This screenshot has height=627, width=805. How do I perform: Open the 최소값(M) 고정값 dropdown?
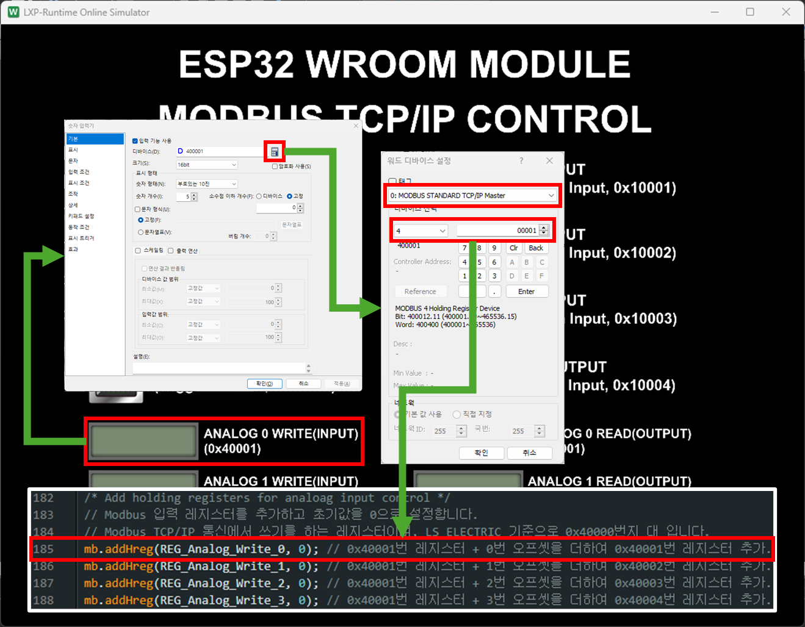203,288
